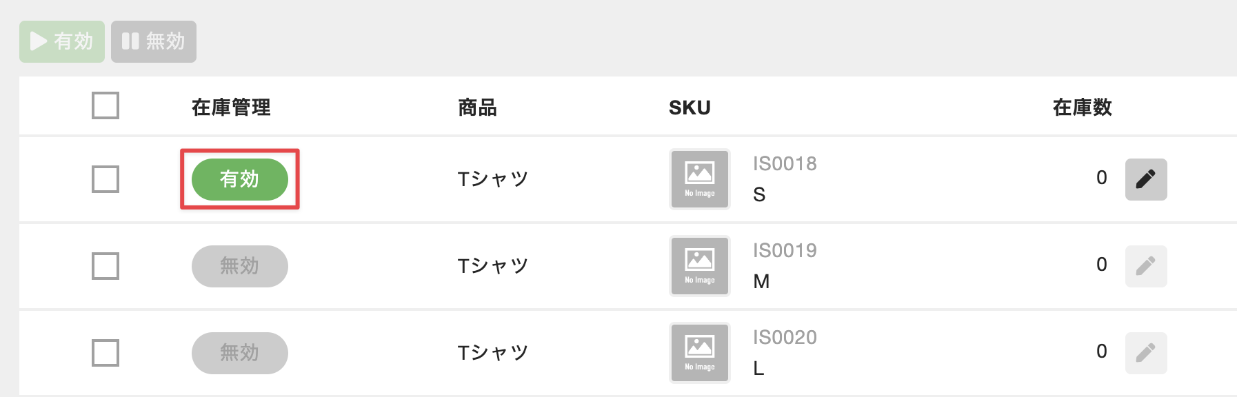Viewport: 1237px width, 397px height.
Task: Tick the select-all checkbox in table header
Action: pos(105,105)
